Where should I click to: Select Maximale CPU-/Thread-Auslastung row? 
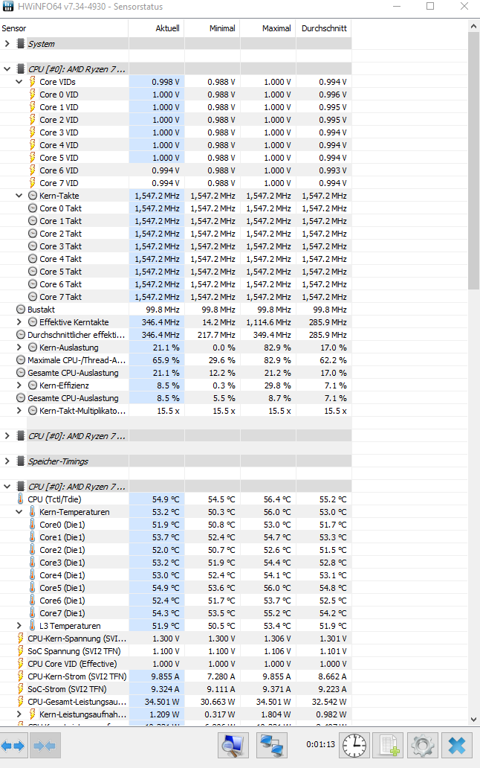pyautogui.click(x=175, y=360)
